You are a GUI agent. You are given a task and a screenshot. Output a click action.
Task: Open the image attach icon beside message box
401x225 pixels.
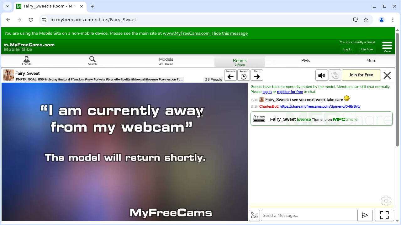[x=255, y=215]
